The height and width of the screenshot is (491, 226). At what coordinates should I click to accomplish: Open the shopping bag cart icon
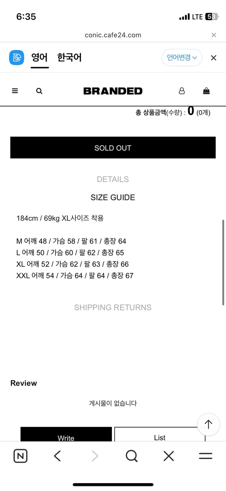pyautogui.click(x=206, y=91)
